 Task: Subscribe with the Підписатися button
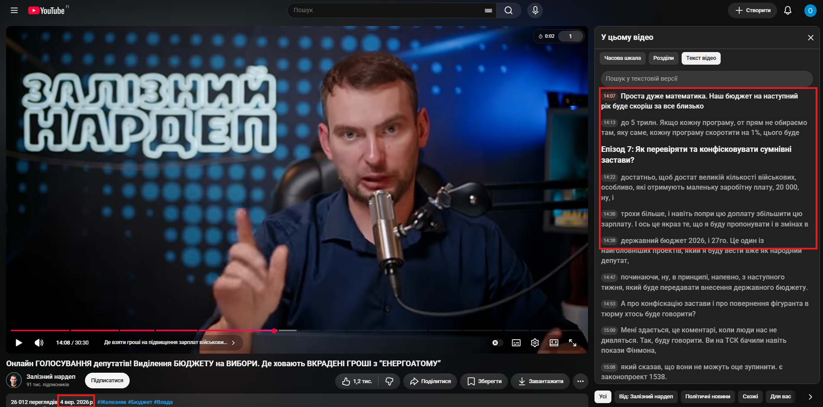107,381
